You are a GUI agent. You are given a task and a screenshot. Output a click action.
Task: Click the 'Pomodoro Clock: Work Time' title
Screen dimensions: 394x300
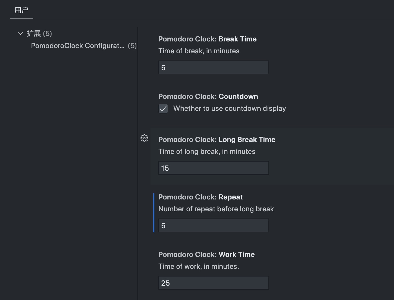pyautogui.click(x=206, y=254)
